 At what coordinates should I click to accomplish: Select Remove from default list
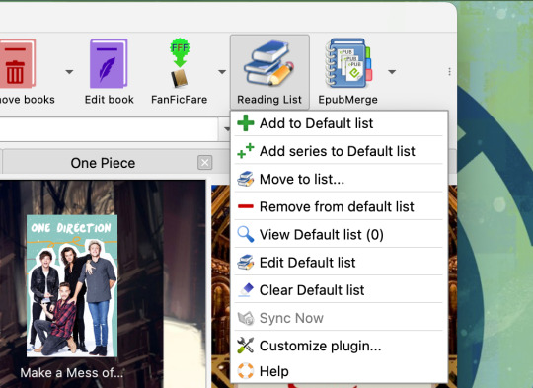339,206
